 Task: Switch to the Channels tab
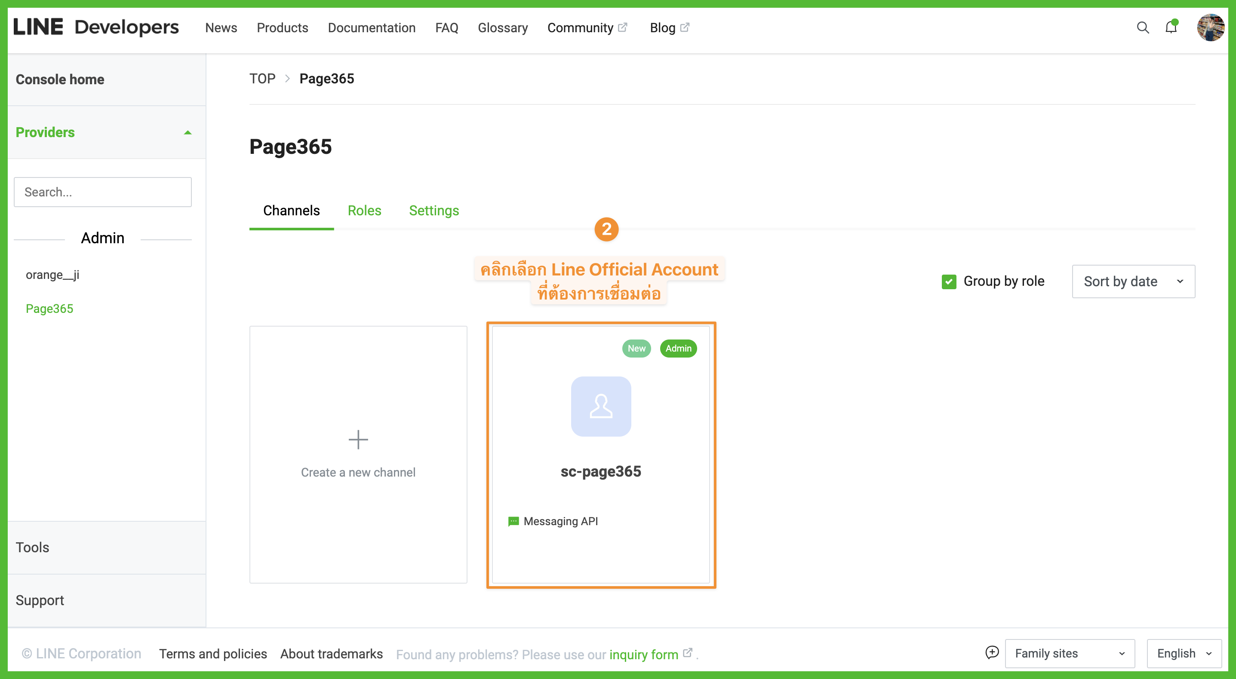click(x=291, y=211)
